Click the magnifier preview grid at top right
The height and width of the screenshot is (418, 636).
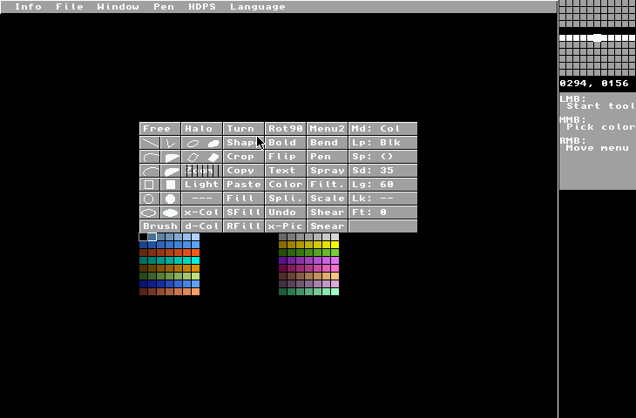(597, 38)
